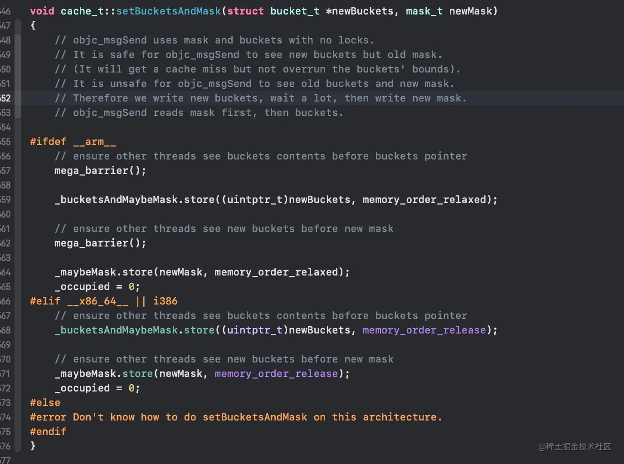Click _maybeMask.store line with memory_order_release
Screen dimensions: 624x464
202,373
